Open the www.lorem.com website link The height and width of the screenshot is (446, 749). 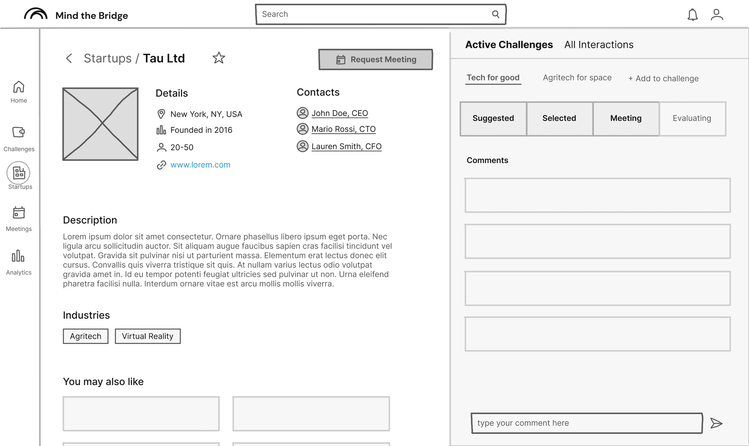[200, 165]
